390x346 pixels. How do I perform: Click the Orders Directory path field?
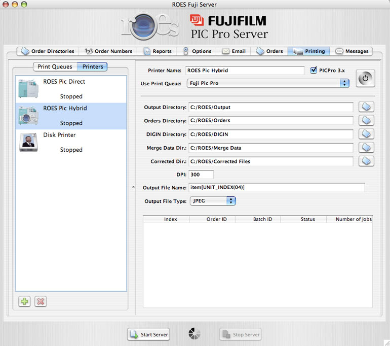tap(270, 121)
